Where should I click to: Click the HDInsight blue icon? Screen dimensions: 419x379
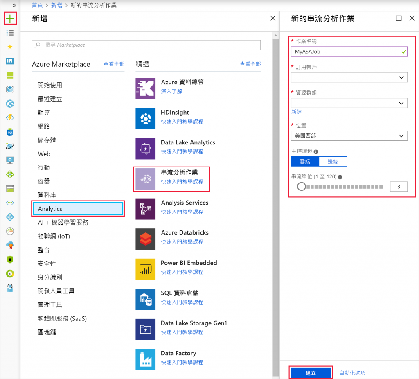point(145,119)
